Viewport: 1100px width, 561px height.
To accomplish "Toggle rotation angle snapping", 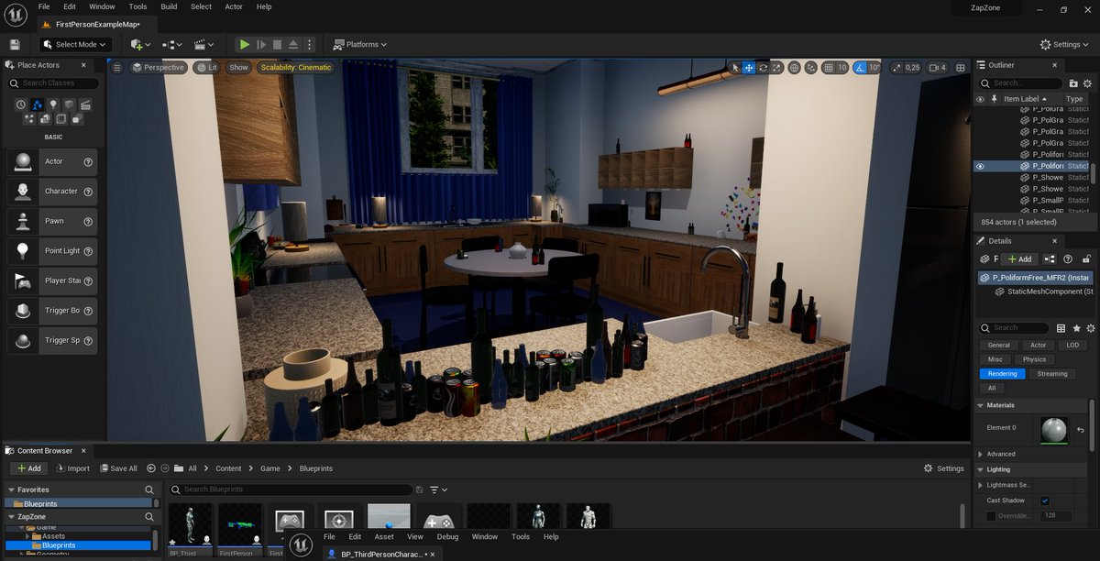I will 860,68.
